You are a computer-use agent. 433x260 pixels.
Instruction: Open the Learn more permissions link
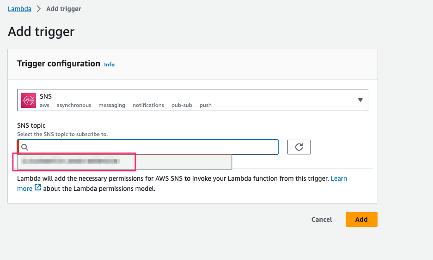(339, 178)
